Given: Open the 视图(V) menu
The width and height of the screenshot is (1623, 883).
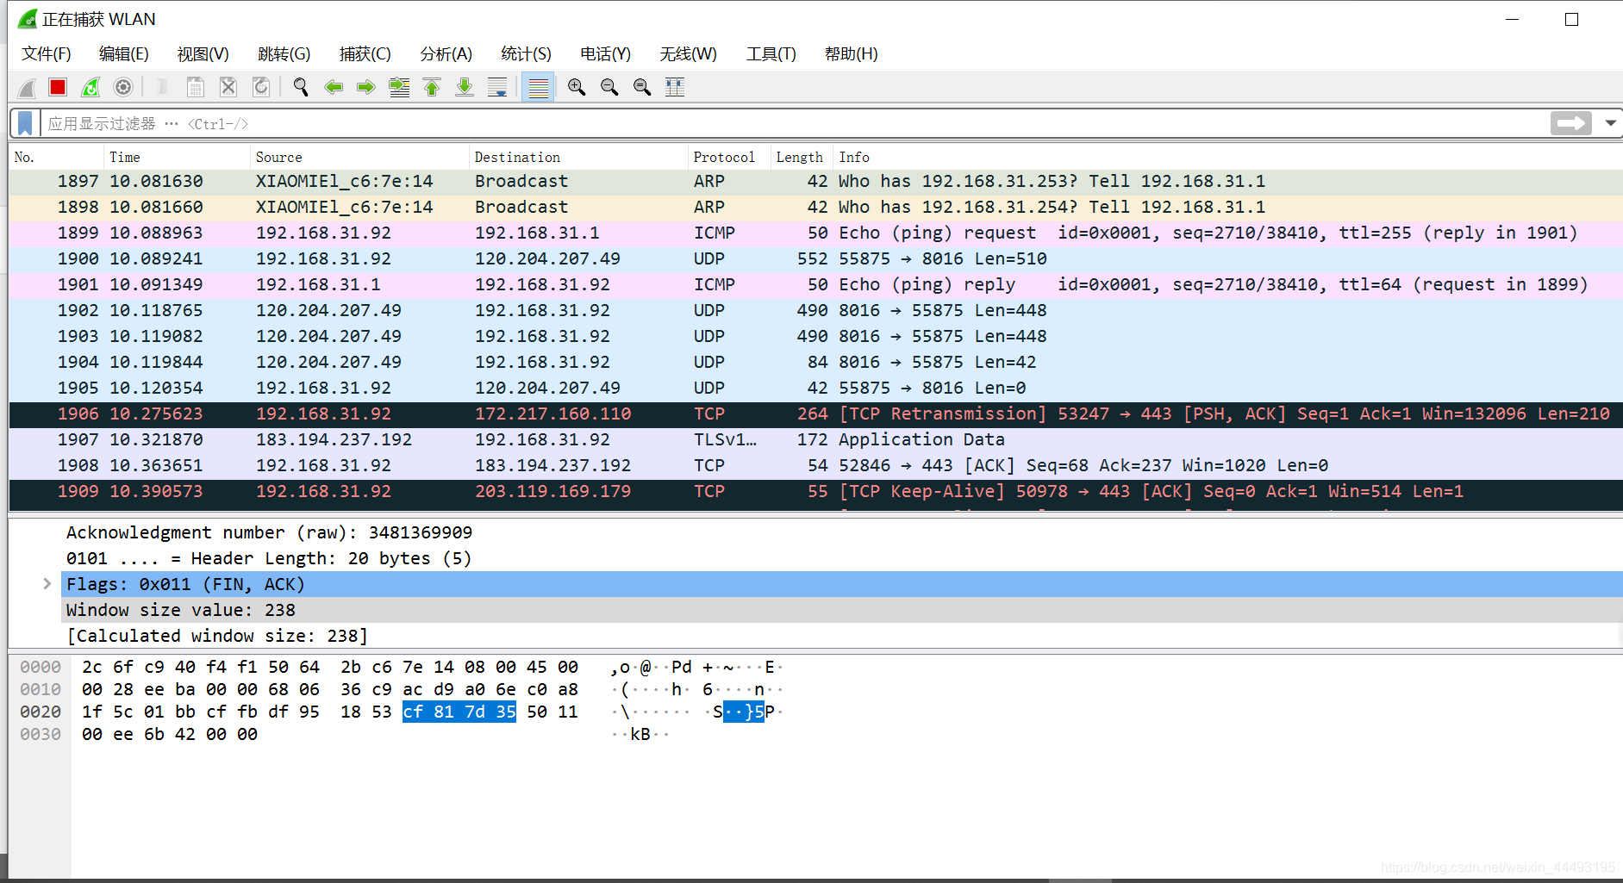Looking at the screenshot, I should point(203,54).
